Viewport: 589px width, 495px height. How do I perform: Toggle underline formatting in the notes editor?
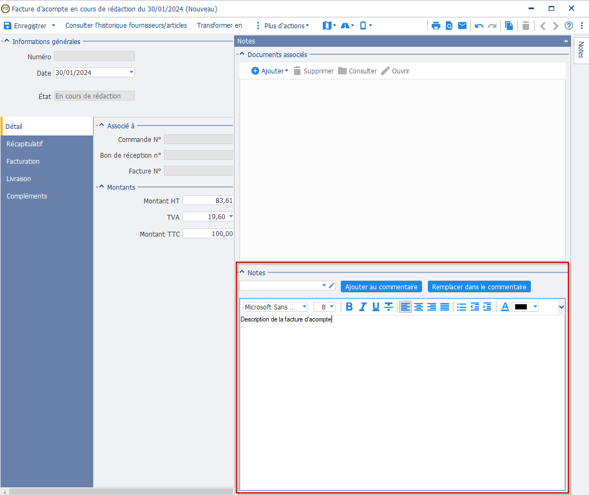[376, 307]
